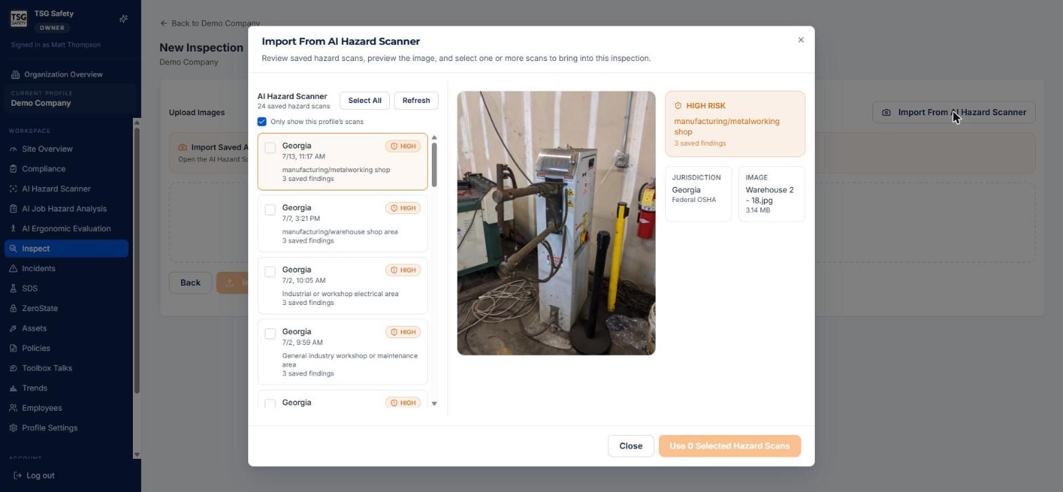Click the Jurisdiction Georgia info card
The image size is (1063, 492).
[x=698, y=194]
